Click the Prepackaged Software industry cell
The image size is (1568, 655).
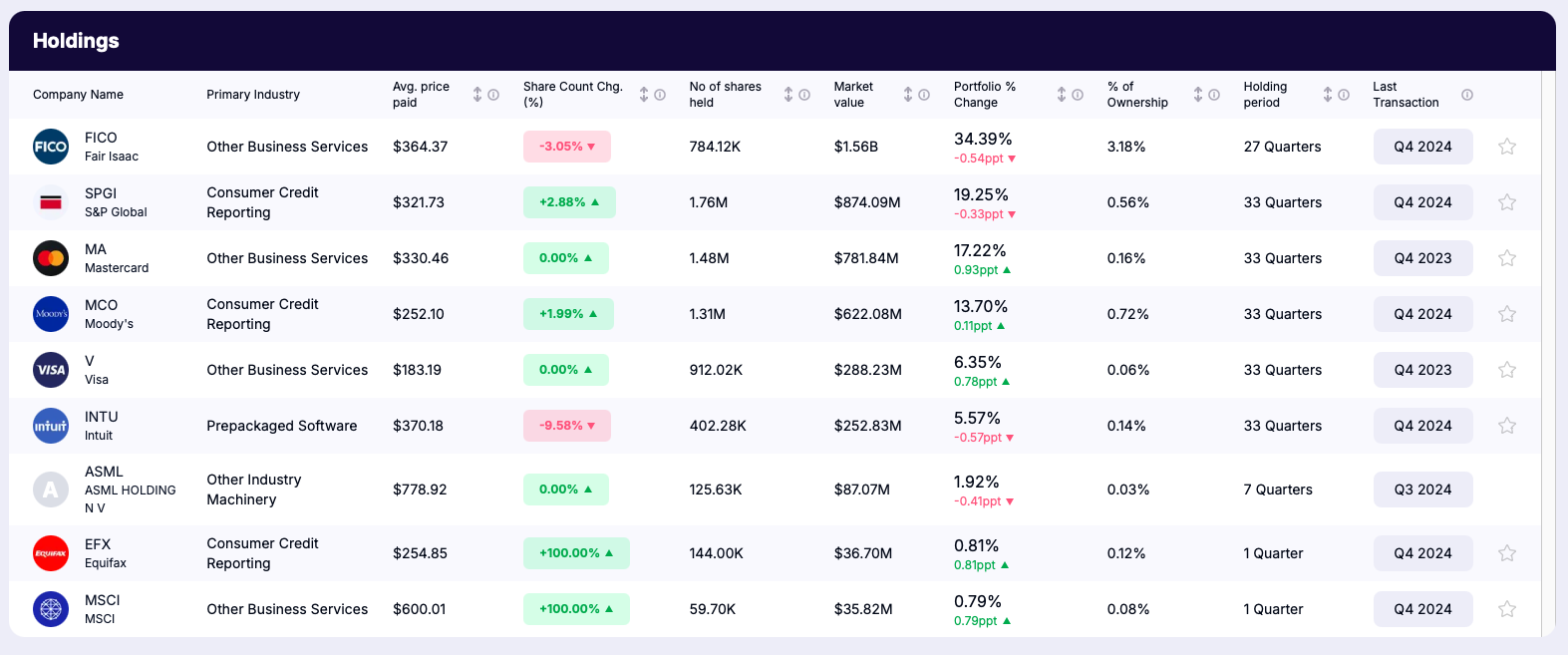282,426
